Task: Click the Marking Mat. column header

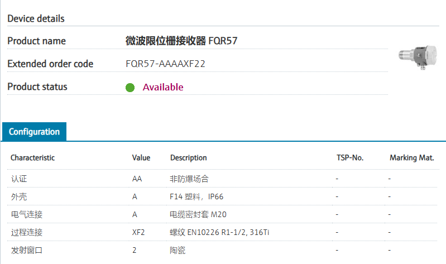Action: (411, 158)
